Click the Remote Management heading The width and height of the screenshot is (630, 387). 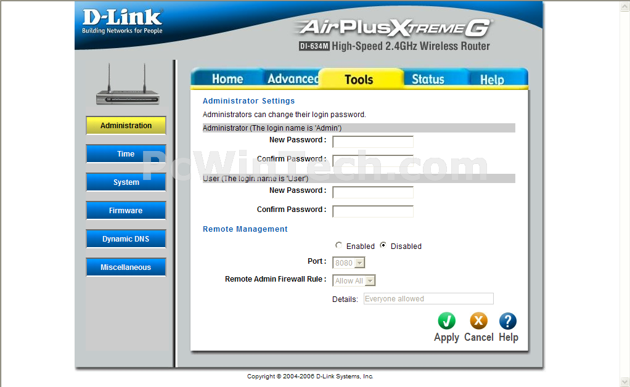245,229
